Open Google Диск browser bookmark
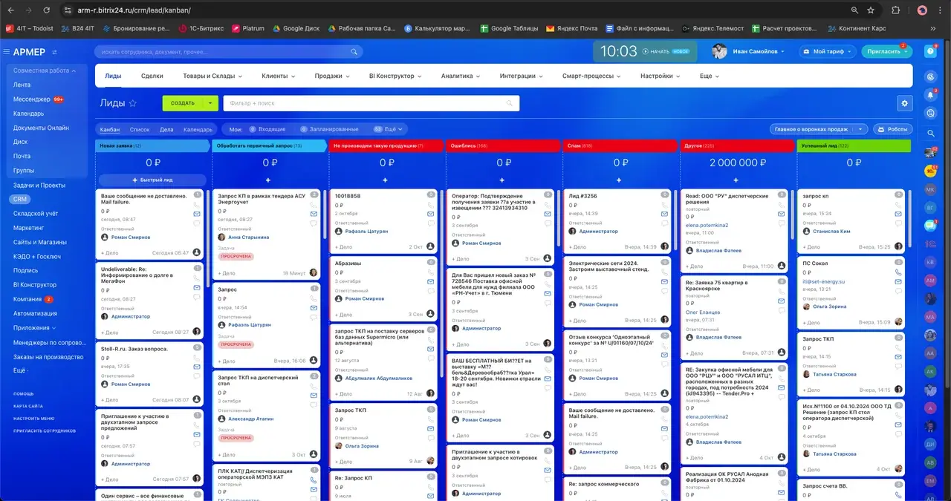 coord(295,29)
